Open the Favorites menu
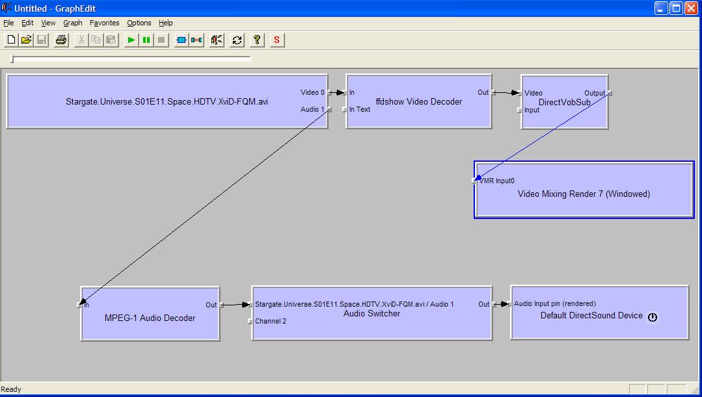The width and height of the screenshot is (702, 397). click(105, 23)
